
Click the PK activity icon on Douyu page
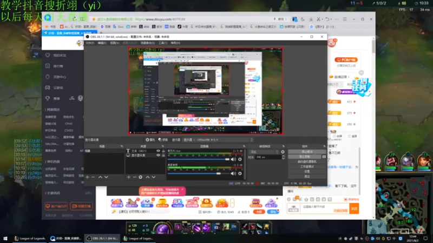click(x=178, y=203)
